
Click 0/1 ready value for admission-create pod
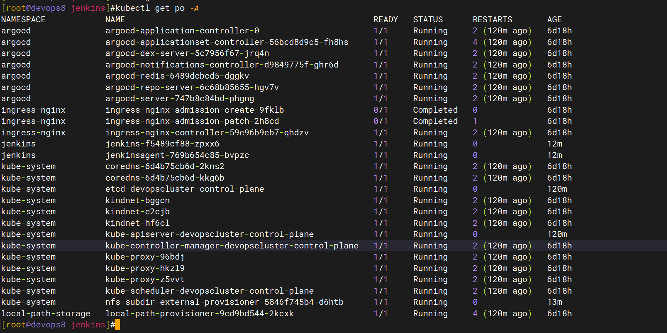380,110
